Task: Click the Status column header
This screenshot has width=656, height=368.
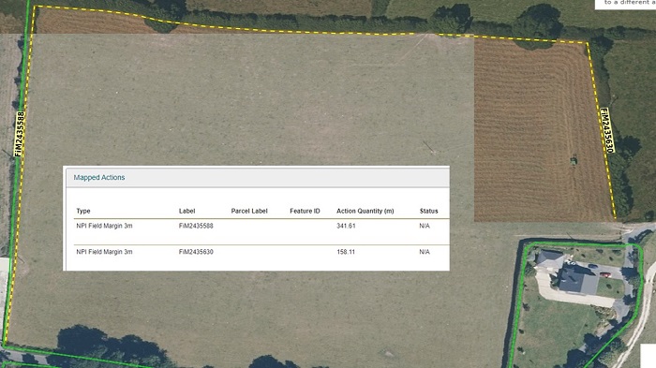Action: (429, 212)
